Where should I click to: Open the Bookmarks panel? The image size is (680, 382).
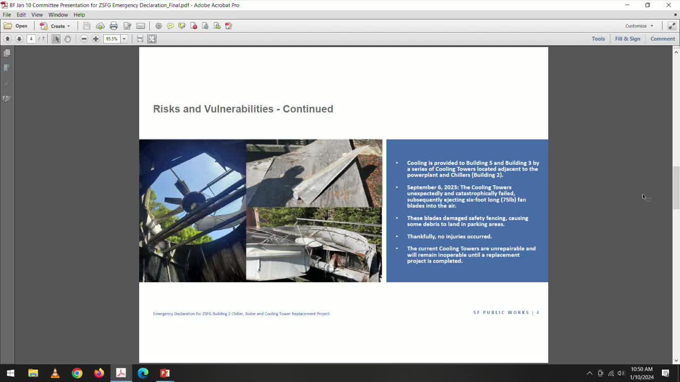coord(7,67)
